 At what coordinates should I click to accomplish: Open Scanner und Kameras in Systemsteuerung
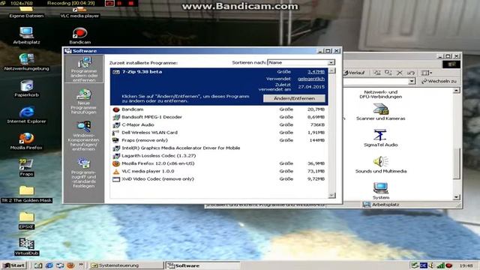click(x=380, y=112)
